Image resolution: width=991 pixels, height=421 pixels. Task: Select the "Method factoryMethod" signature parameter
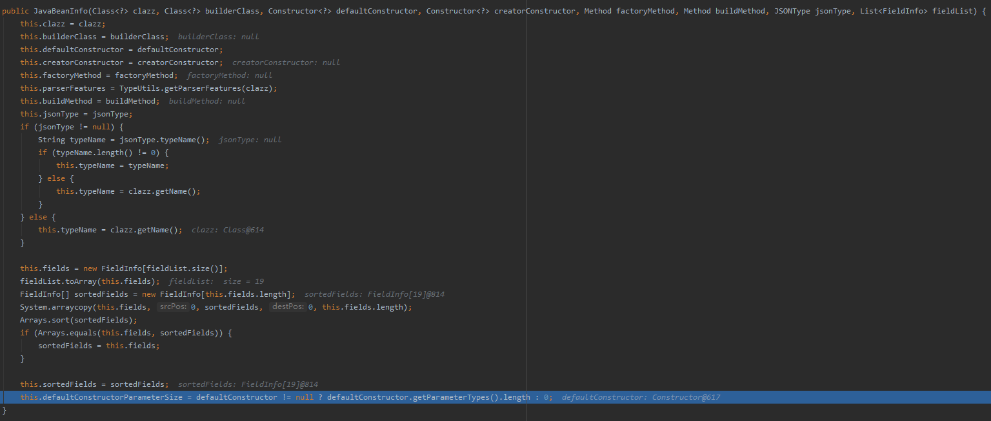pyautogui.click(x=629, y=11)
